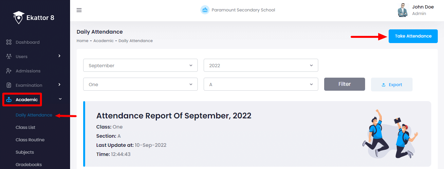This screenshot has height=169, width=444.
Task: Expand the Users submenu chevron
Action: pos(60,56)
